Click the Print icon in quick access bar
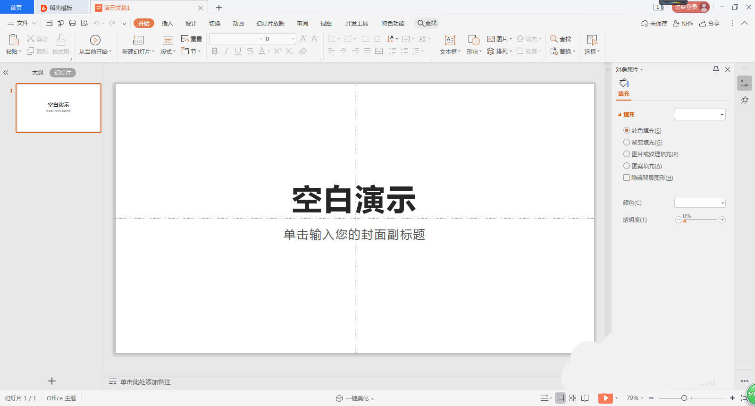Viewport: 755px width, 406px height. (x=73, y=23)
